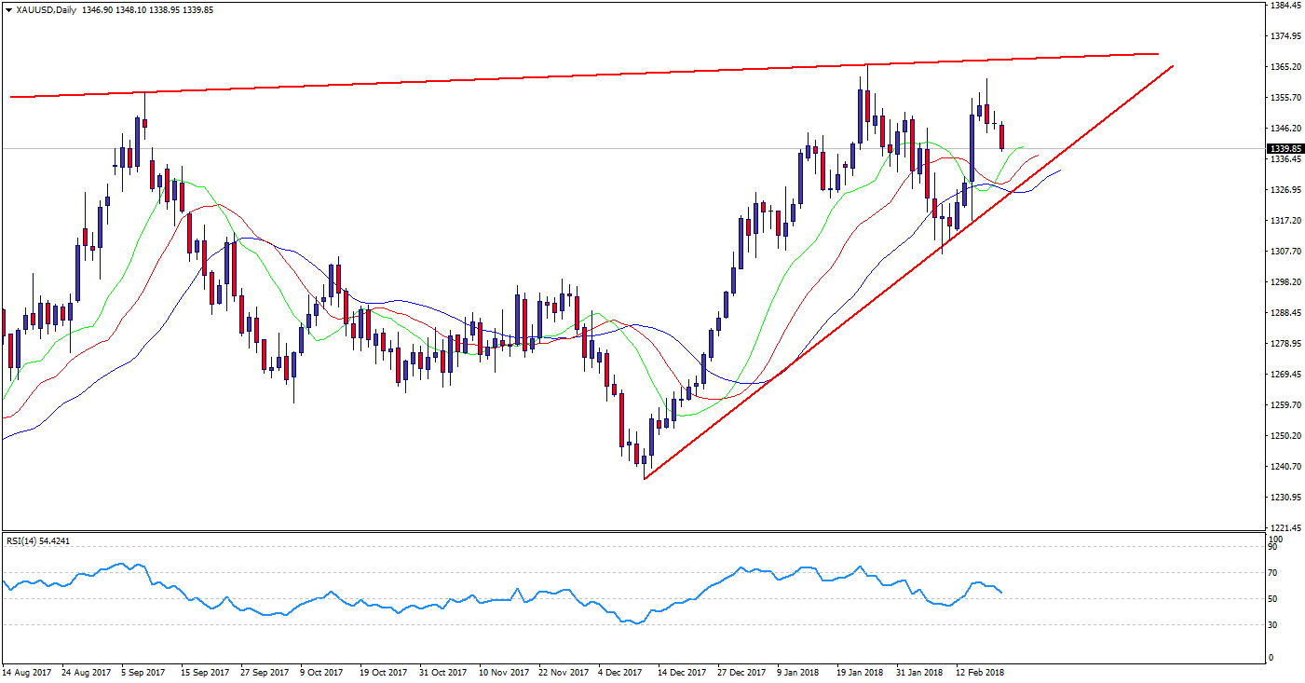Click the current price label 1339.85
This screenshot has height=683, width=1305.
pyautogui.click(x=1285, y=148)
